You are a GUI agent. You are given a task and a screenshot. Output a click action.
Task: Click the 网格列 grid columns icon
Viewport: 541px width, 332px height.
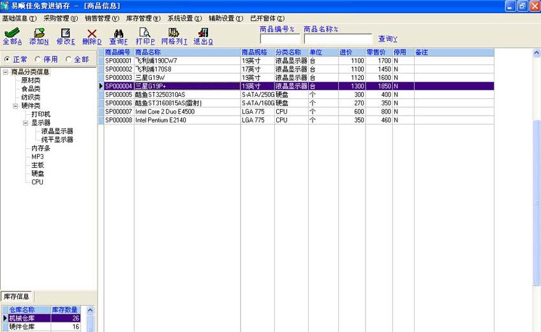[x=174, y=33]
